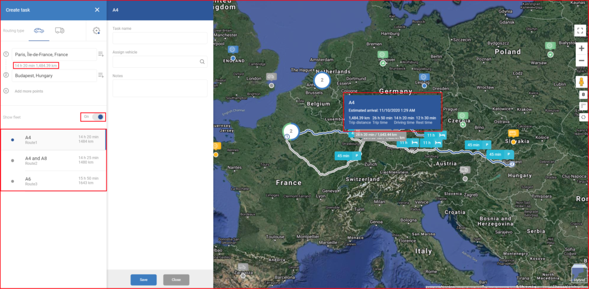Select the truck routing type

click(59, 30)
